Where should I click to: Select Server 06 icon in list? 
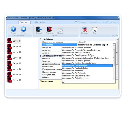pos(9,69)
